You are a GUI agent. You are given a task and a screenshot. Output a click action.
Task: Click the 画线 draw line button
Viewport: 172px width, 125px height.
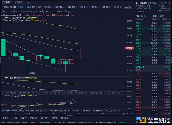point(20,7)
